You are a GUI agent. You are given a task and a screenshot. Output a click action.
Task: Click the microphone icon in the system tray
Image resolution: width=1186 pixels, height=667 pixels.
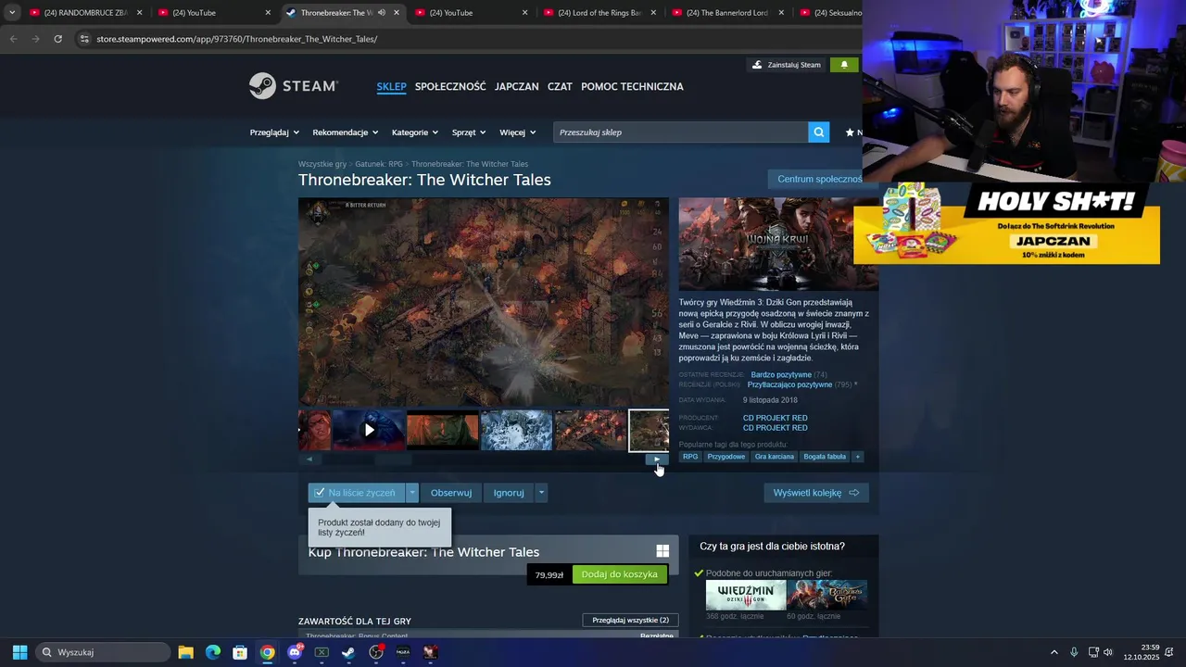pos(1074,652)
